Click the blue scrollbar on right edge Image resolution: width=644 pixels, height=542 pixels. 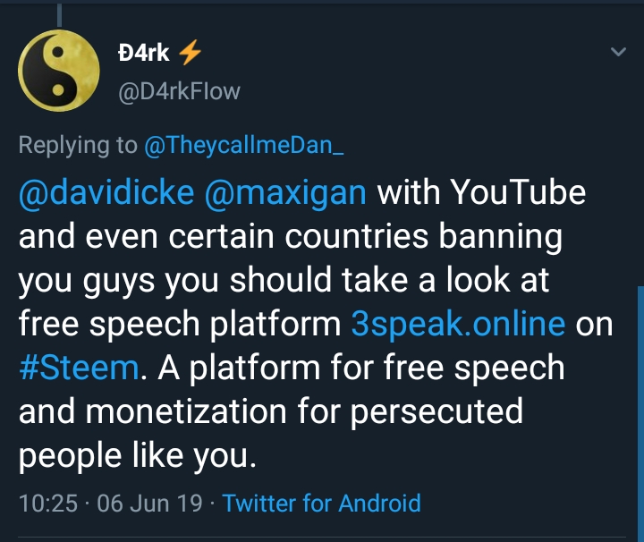(x=640, y=402)
